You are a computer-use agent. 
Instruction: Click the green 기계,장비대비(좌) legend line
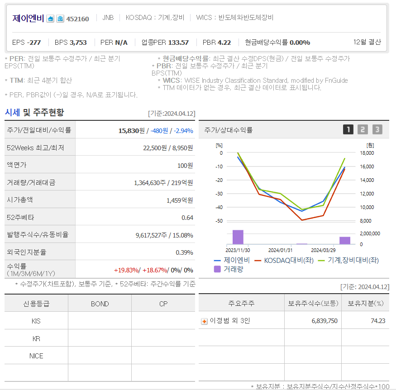(x=321, y=261)
